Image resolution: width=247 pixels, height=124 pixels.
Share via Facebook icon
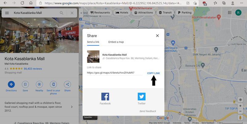pyautogui.click(x=105, y=97)
